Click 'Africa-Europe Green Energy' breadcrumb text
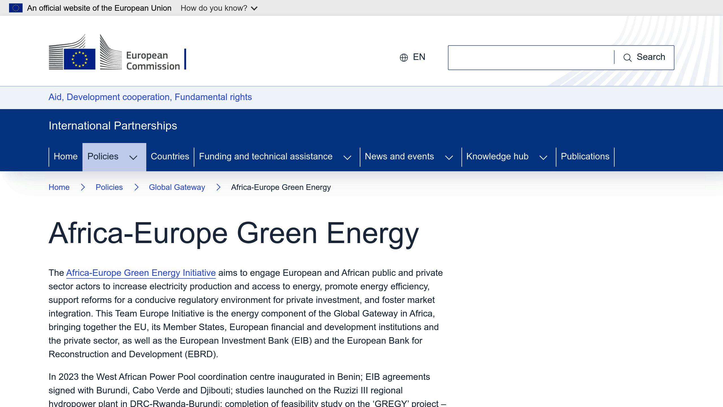The height and width of the screenshot is (407, 723). (x=281, y=187)
